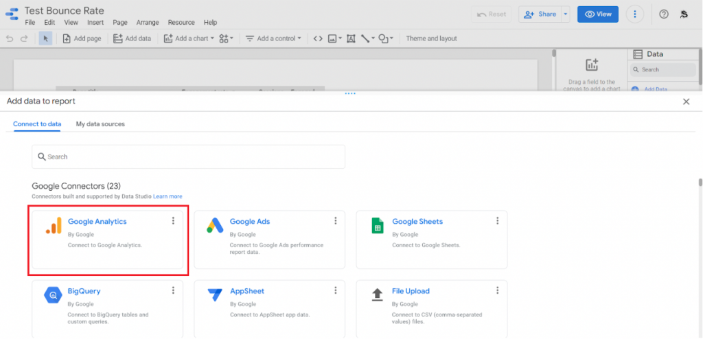Click the undo arrow icon

click(x=10, y=38)
